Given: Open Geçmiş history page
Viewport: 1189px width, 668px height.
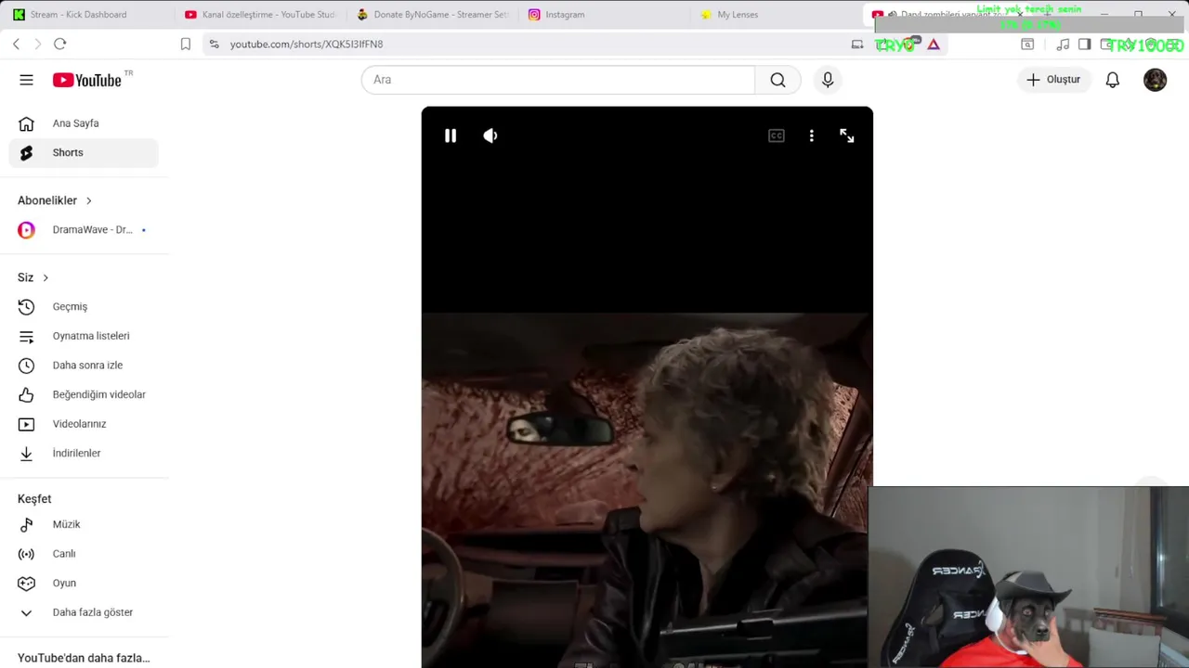Looking at the screenshot, I should click(x=84, y=306).
